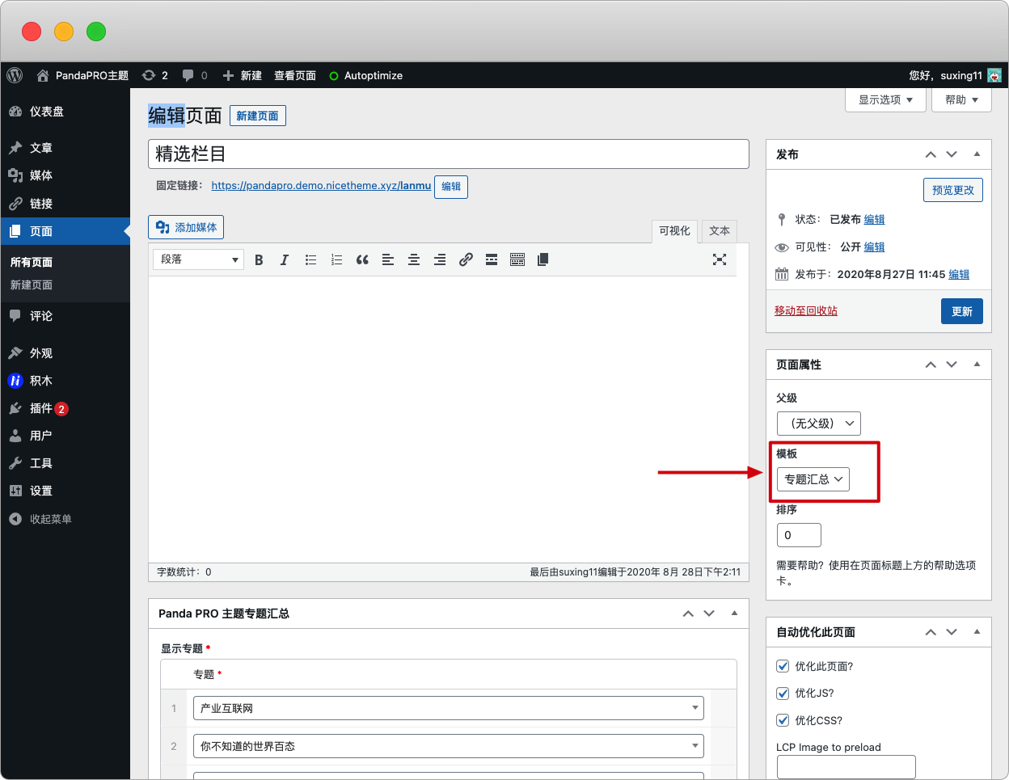1009x780 pixels.
Task: Click 预览更改 button
Action: (953, 190)
